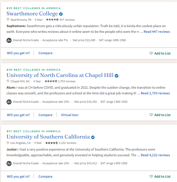This screenshot has width=177, height=182.
Task: Read 447 reviews of Swarthmore
Action: [157, 32]
